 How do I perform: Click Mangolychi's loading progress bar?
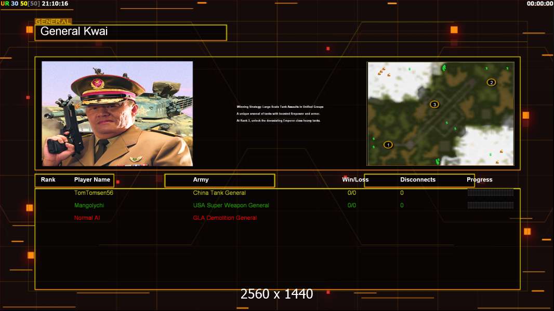[490, 205]
